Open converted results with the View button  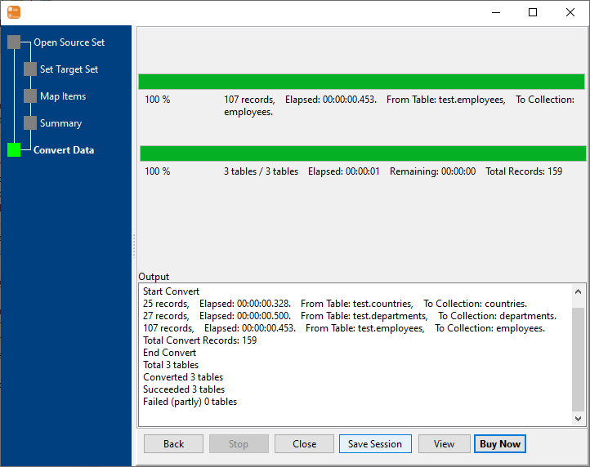click(444, 444)
